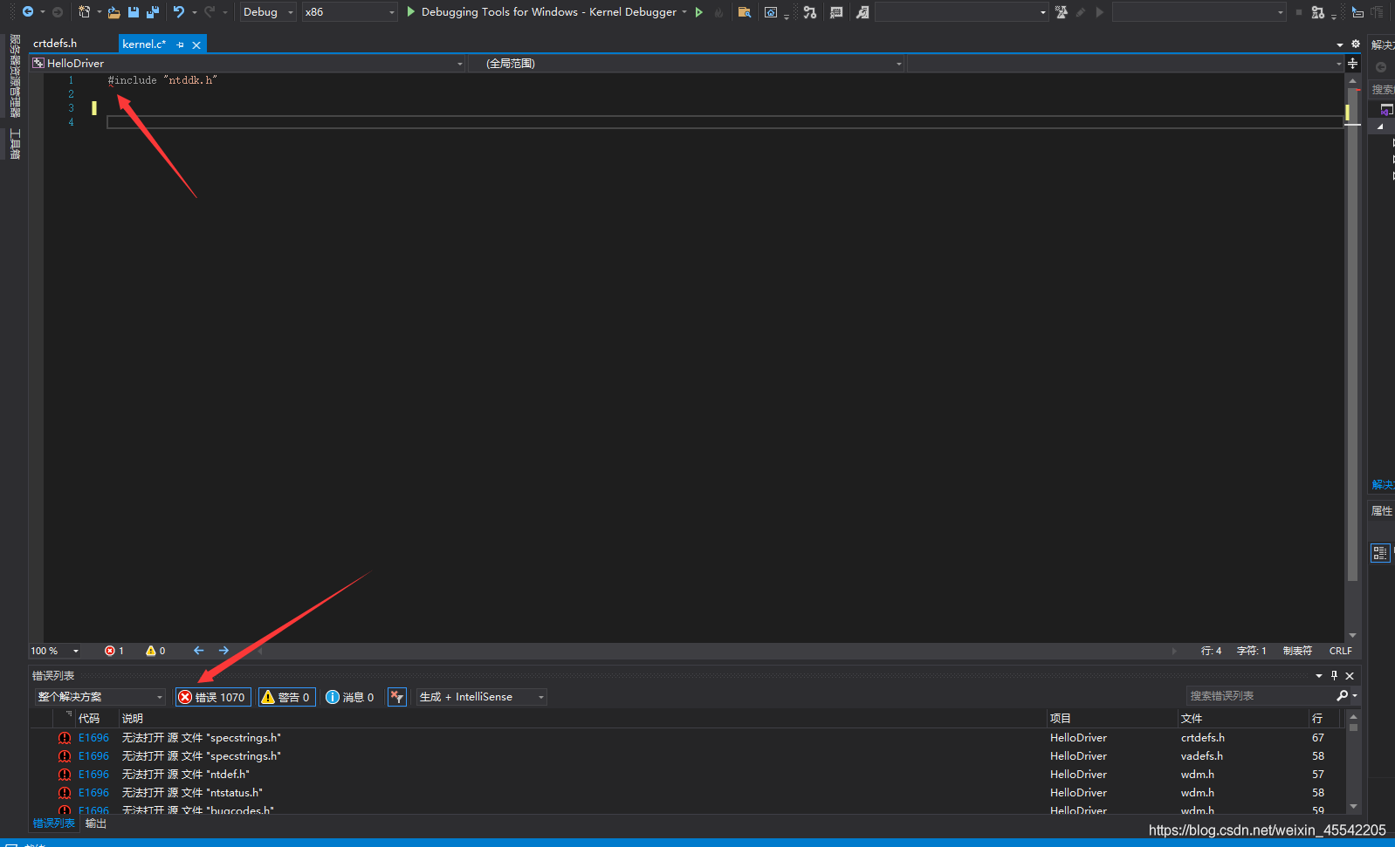Create a new project via toolbar icon
Screen dimensions: 1395x847
click(84, 12)
